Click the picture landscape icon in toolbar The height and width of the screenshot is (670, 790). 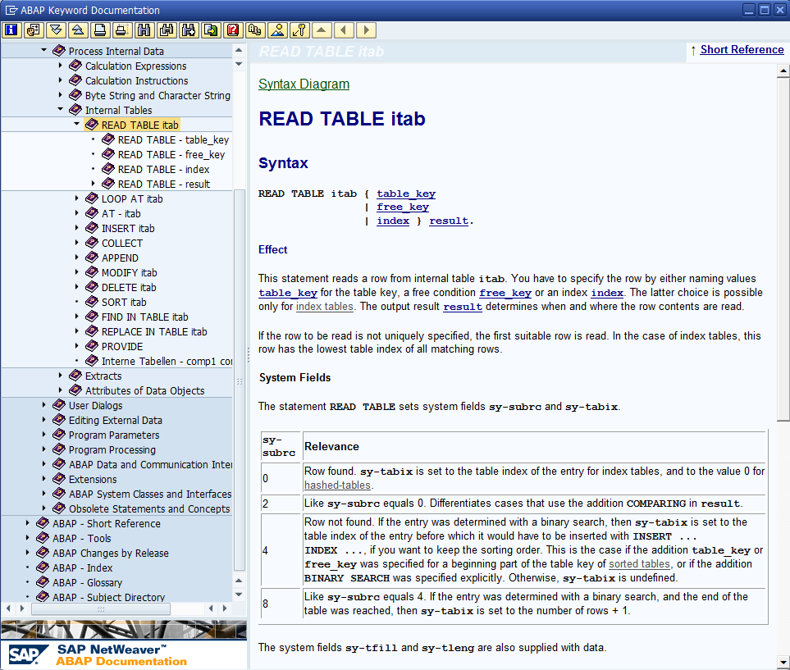277,30
